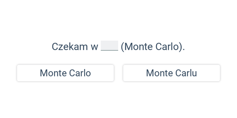Tap the option ending in "Carlo"
The width and height of the screenshot is (237, 118).
65,73
